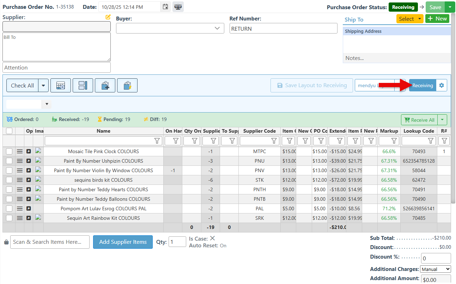
Task: Open the date picker calendar icon
Action: (165, 7)
